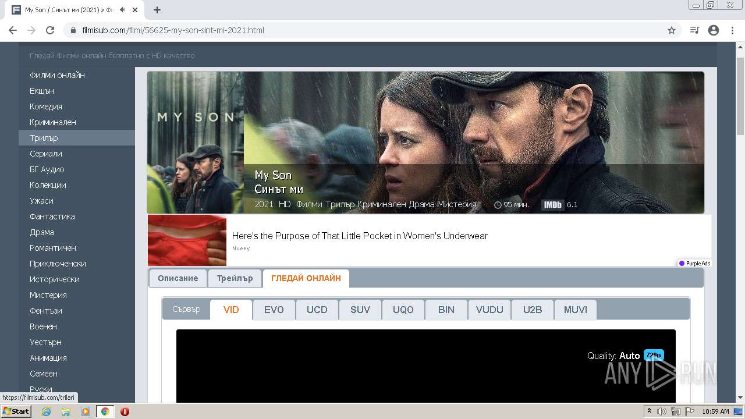
Task: Reload the current page
Action: [50, 30]
